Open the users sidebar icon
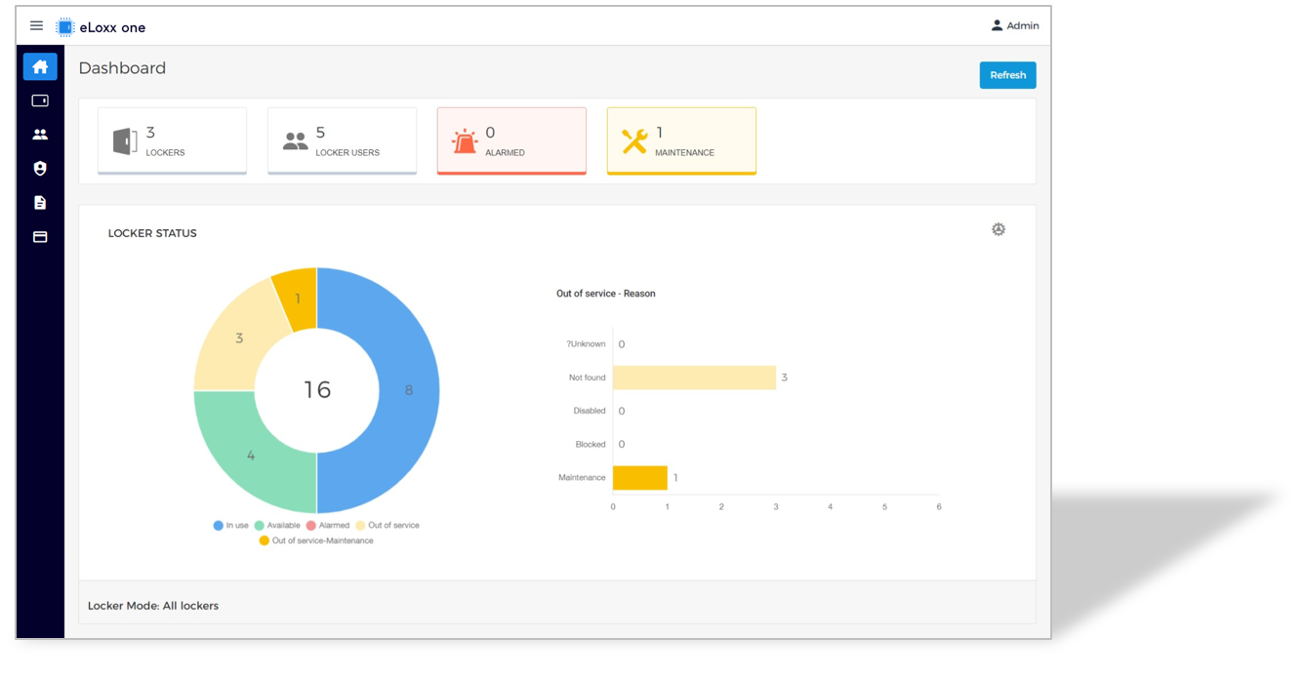 pyautogui.click(x=40, y=135)
